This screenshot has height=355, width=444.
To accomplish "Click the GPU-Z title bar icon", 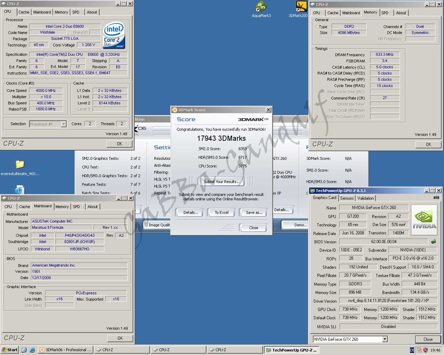I will point(313,191).
